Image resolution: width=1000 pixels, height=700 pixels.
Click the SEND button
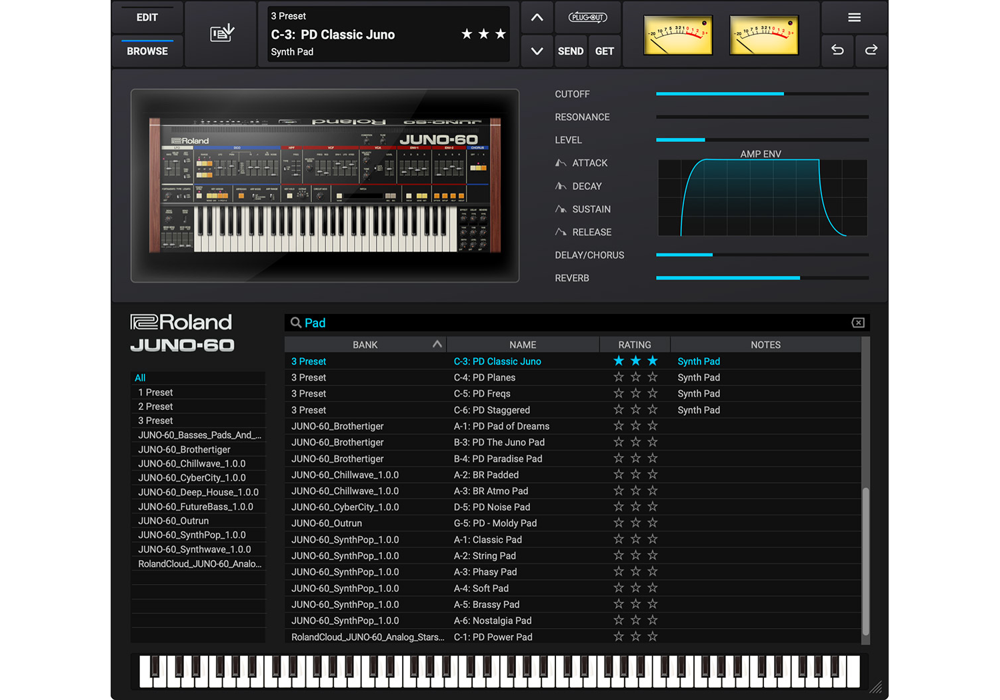click(571, 51)
